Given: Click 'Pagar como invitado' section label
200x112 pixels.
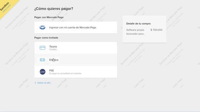Looking at the screenshot, I should [46, 38].
